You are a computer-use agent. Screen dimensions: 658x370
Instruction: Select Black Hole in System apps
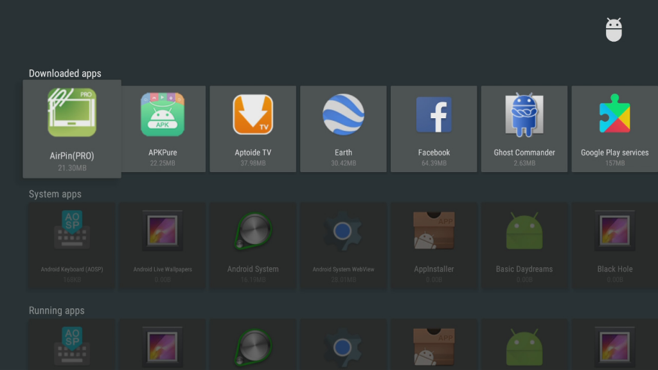[x=615, y=246]
